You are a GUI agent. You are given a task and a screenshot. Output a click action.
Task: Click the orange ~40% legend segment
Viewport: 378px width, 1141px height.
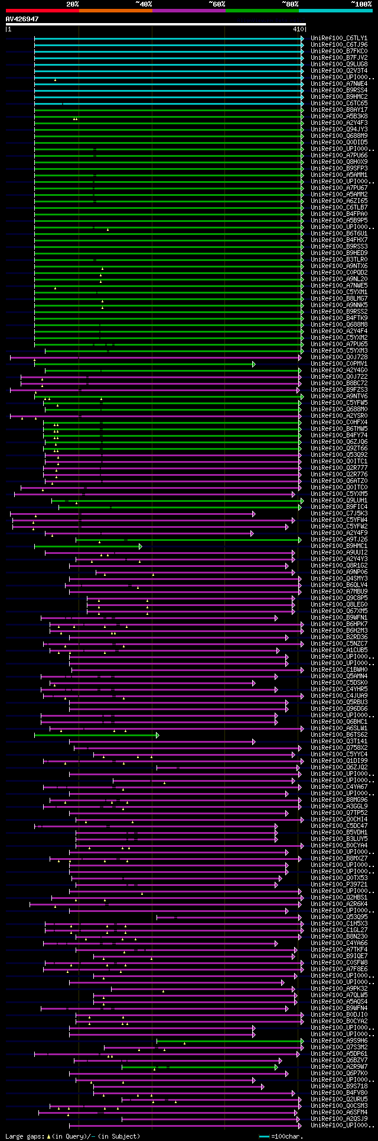[116, 11]
